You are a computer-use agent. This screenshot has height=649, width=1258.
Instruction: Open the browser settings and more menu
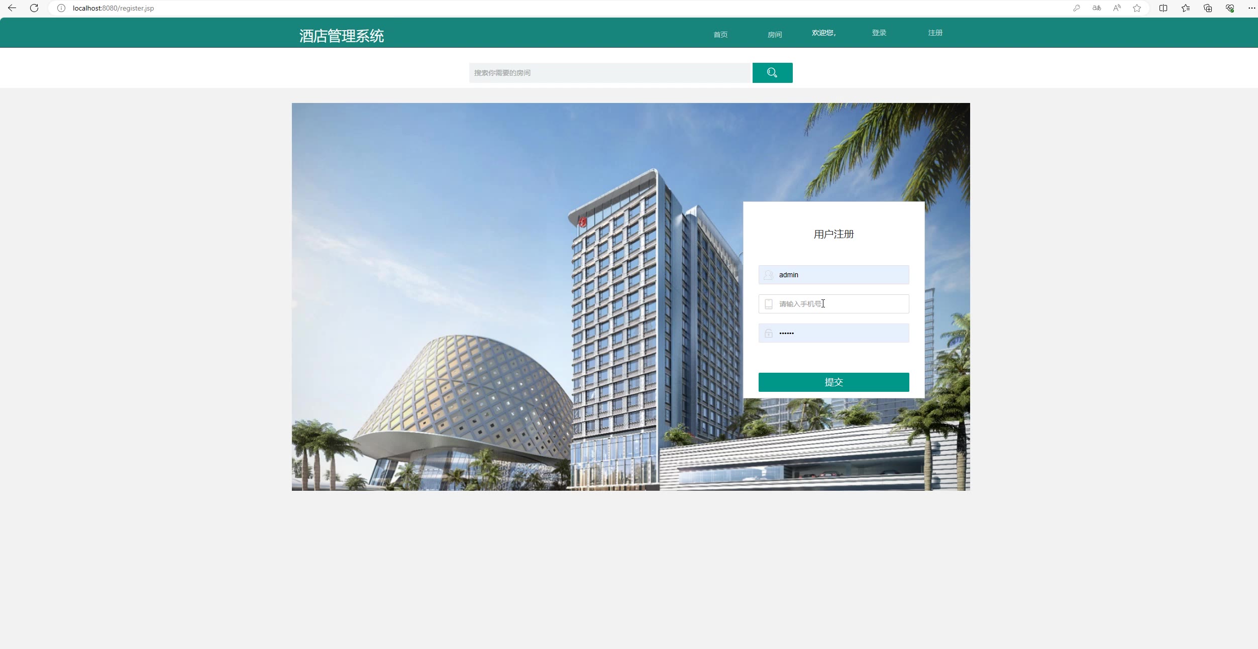tap(1251, 8)
